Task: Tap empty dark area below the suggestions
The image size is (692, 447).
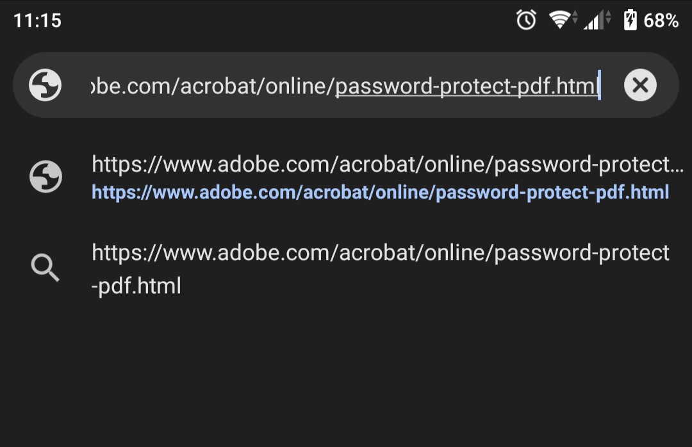Action: tap(346, 375)
